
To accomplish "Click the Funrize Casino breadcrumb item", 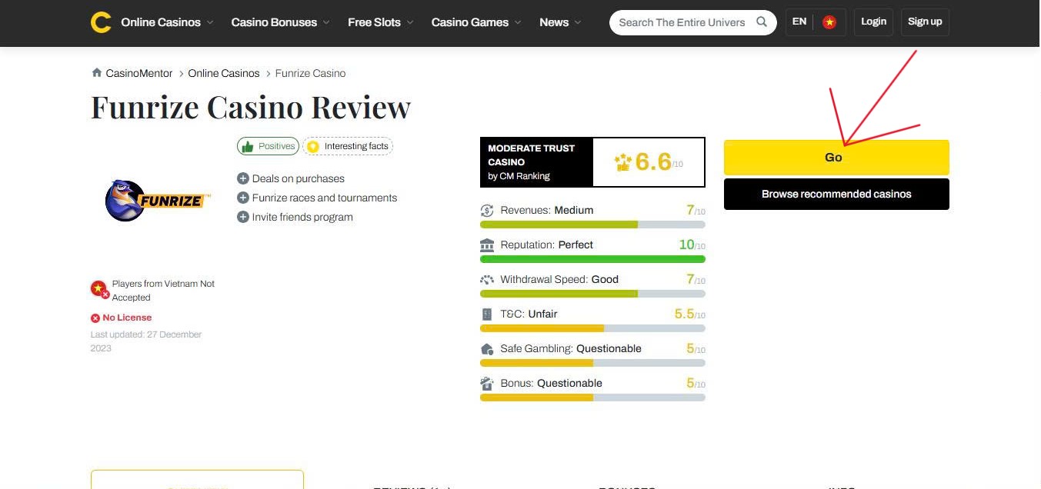I will coord(310,73).
